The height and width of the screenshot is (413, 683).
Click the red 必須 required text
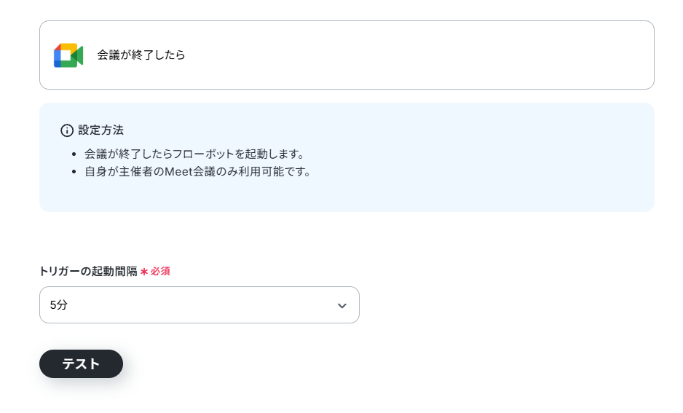[160, 272]
